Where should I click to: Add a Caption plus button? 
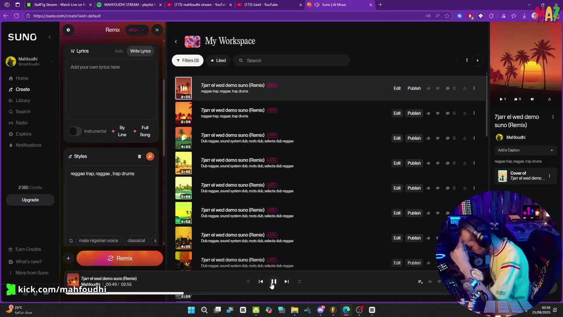coord(552,150)
